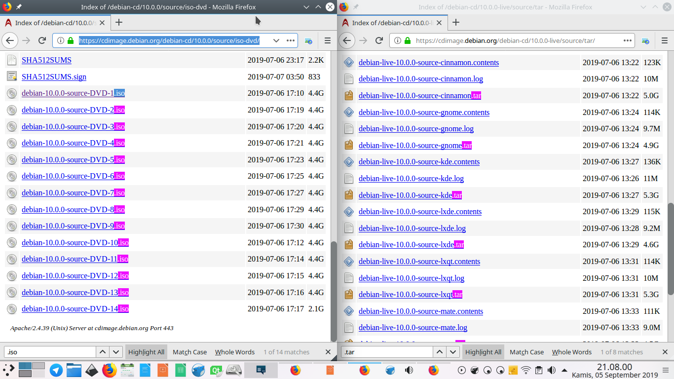Click the archive icon beside debian-live-10.0.0-source-cinnamon.tar
The width and height of the screenshot is (674, 379).
tap(349, 95)
